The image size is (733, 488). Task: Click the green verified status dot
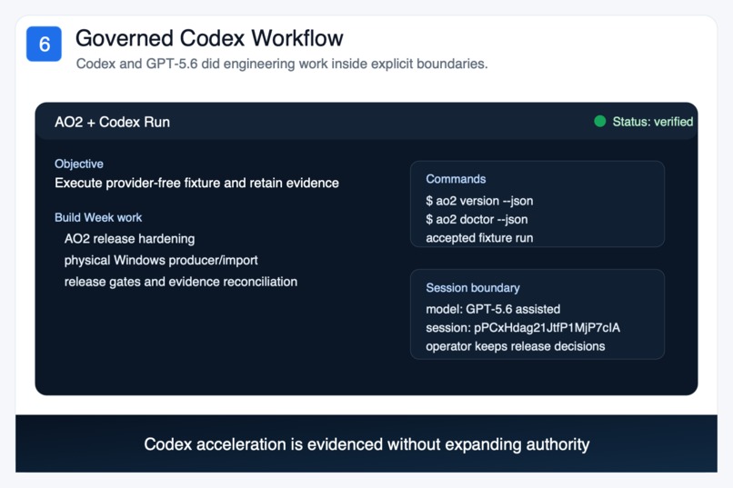coord(600,122)
